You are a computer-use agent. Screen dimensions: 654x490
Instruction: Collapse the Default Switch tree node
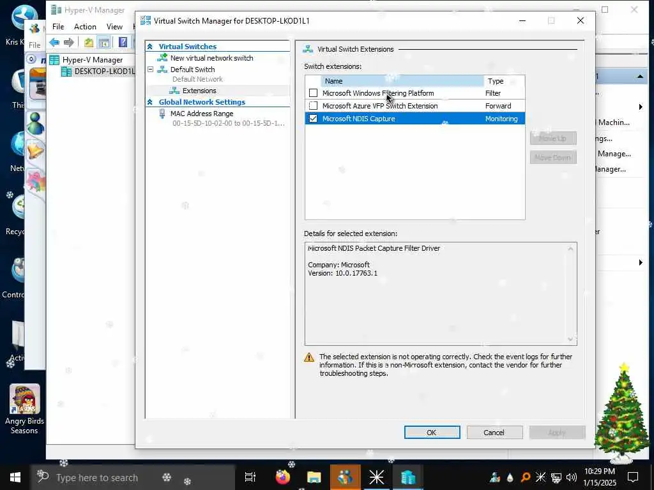pyautogui.click(x=151, y=70)
